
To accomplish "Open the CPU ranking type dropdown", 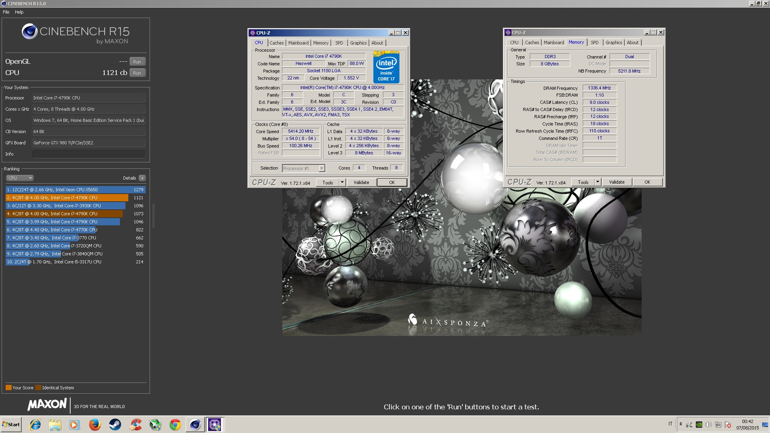I will [20, 178].
